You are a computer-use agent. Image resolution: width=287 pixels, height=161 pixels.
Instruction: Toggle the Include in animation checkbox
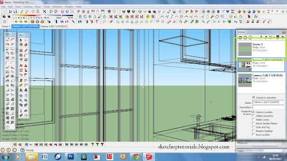pyautogui.click(x=254, y=97)
